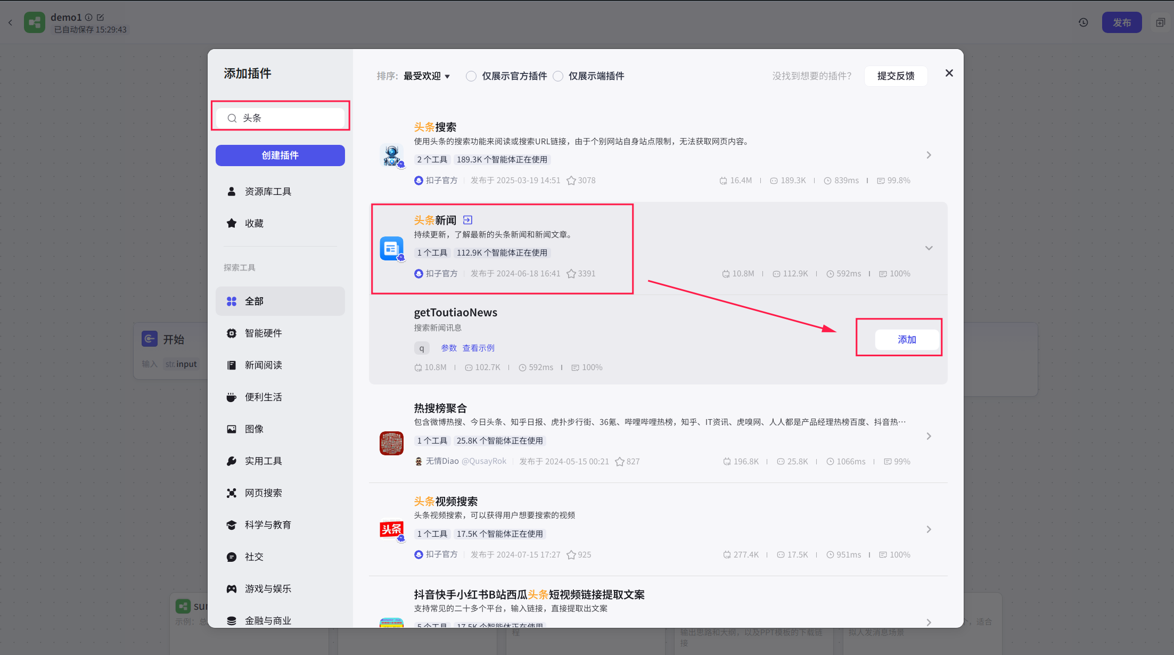
Task: Enable 仅展示官方插件 radio option
Action: coord(471,76)
